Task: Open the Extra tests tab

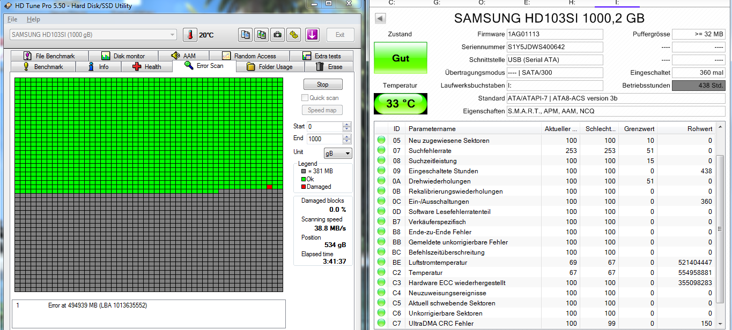Action: [322, 56]
